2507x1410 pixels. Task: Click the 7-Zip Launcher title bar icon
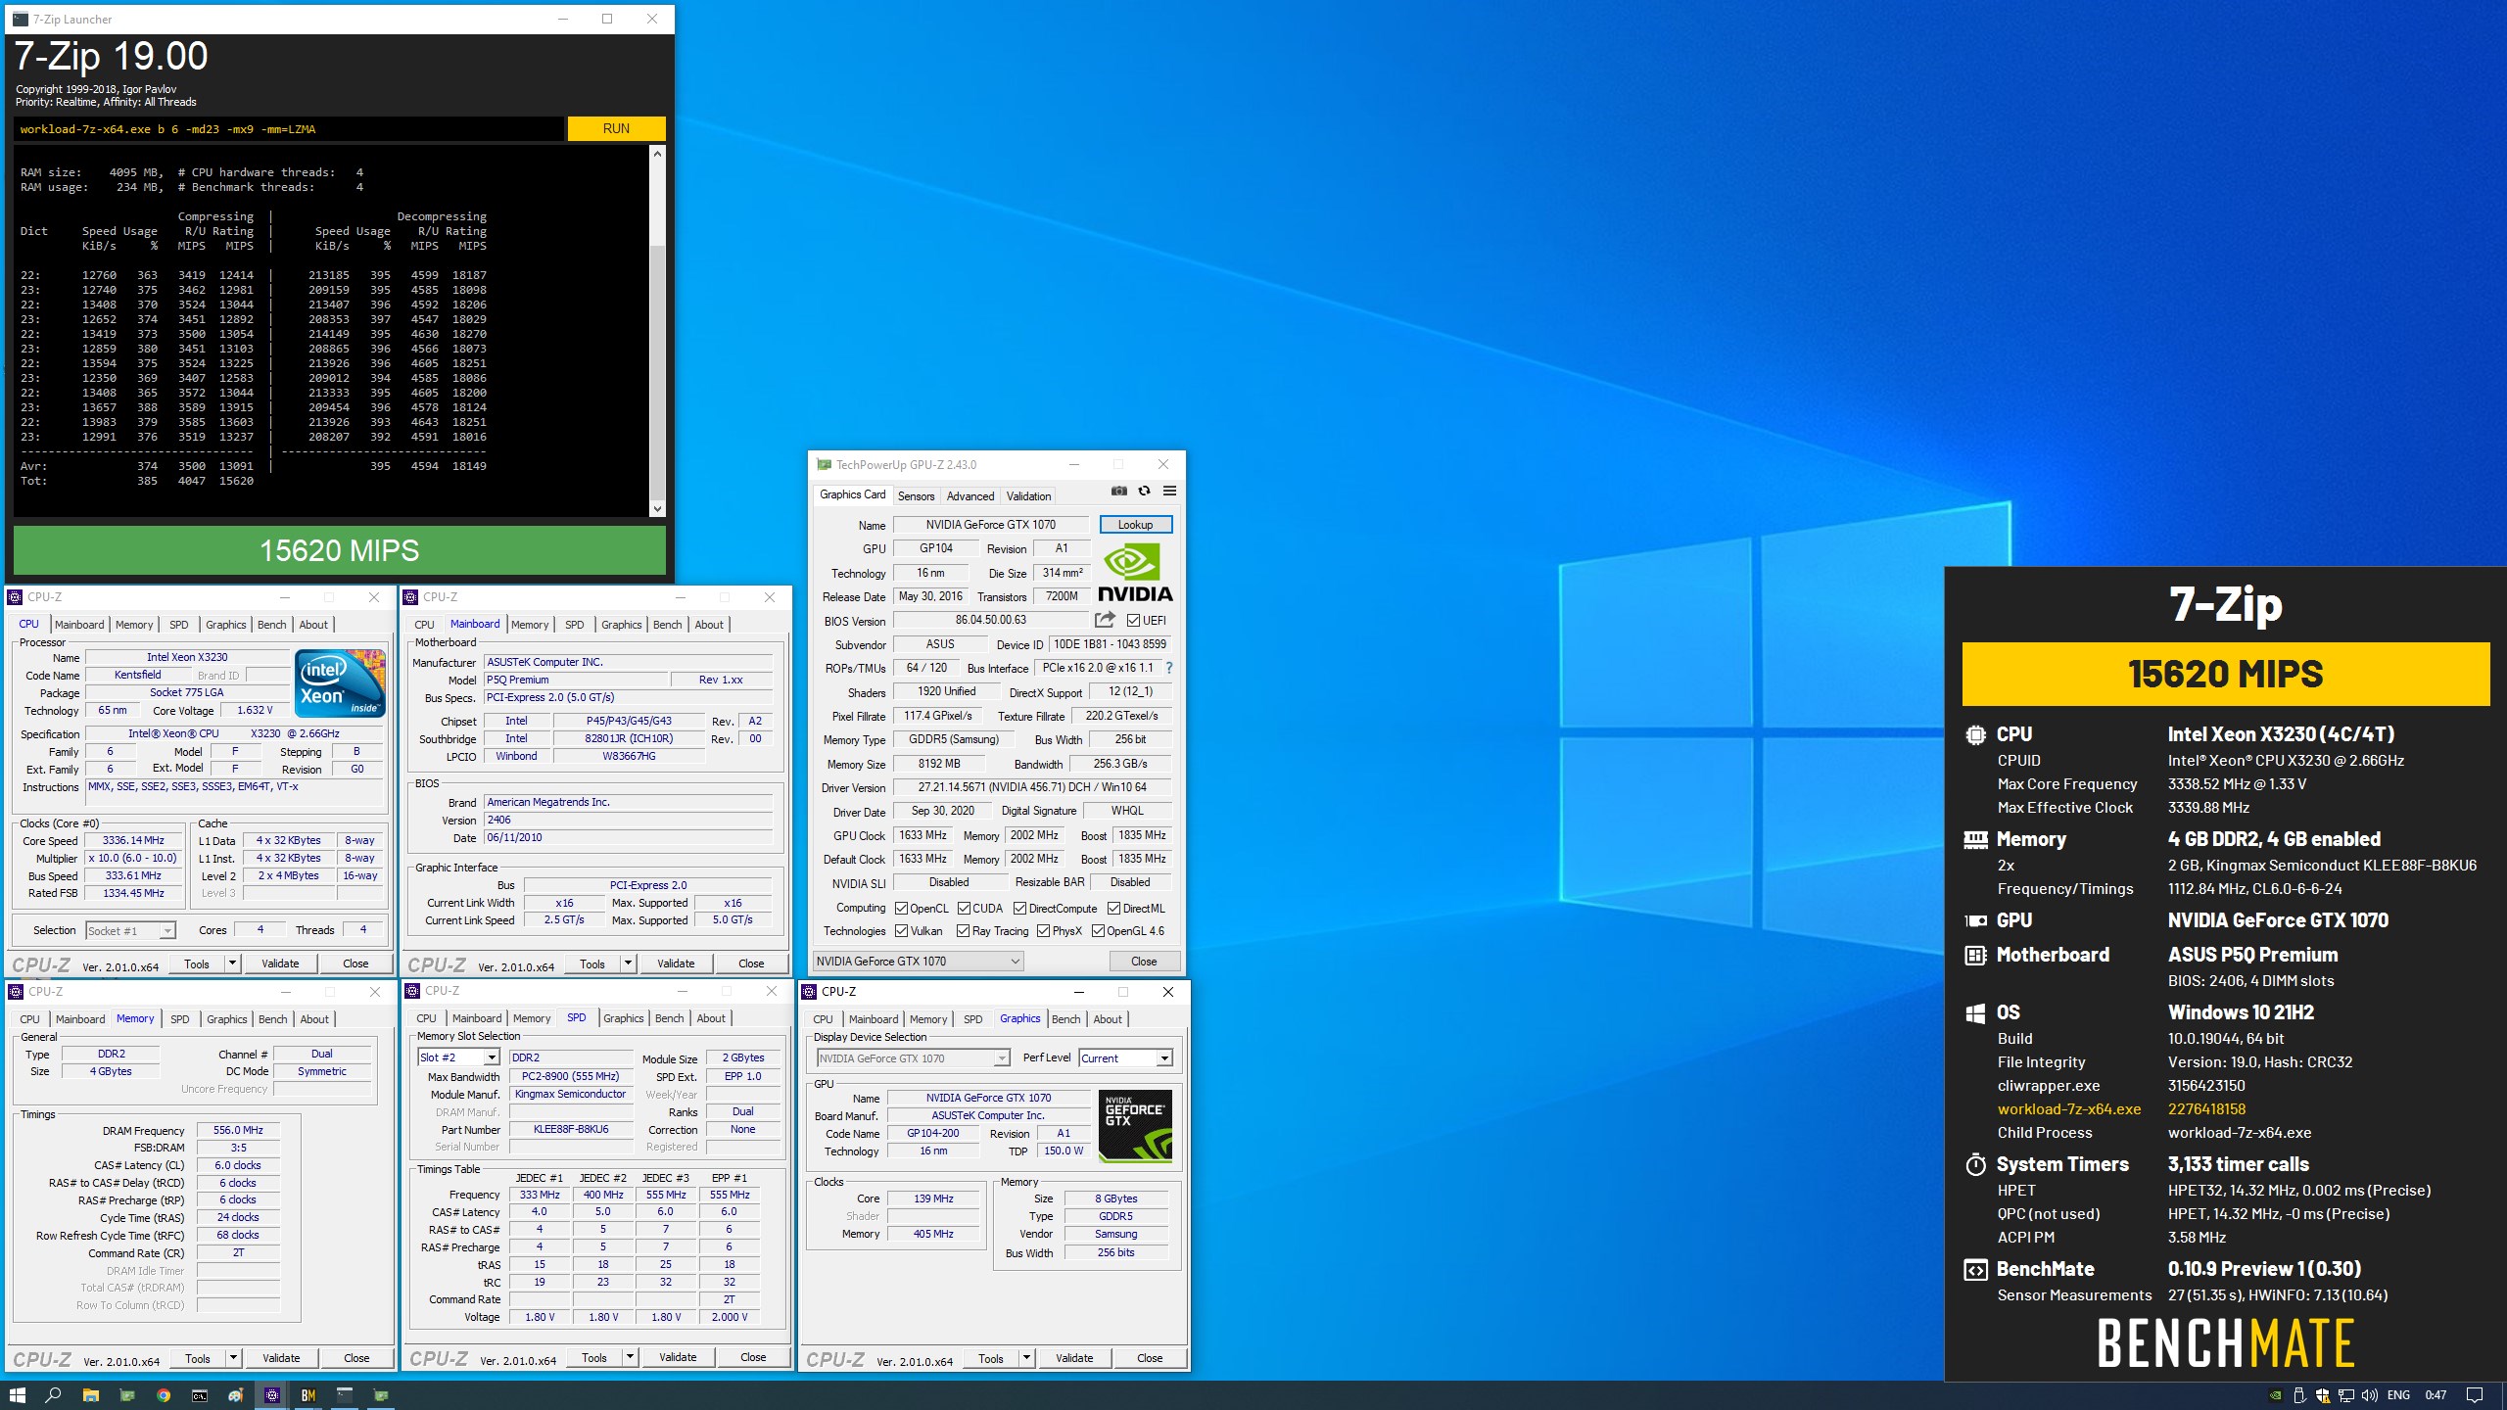[21, 19]
